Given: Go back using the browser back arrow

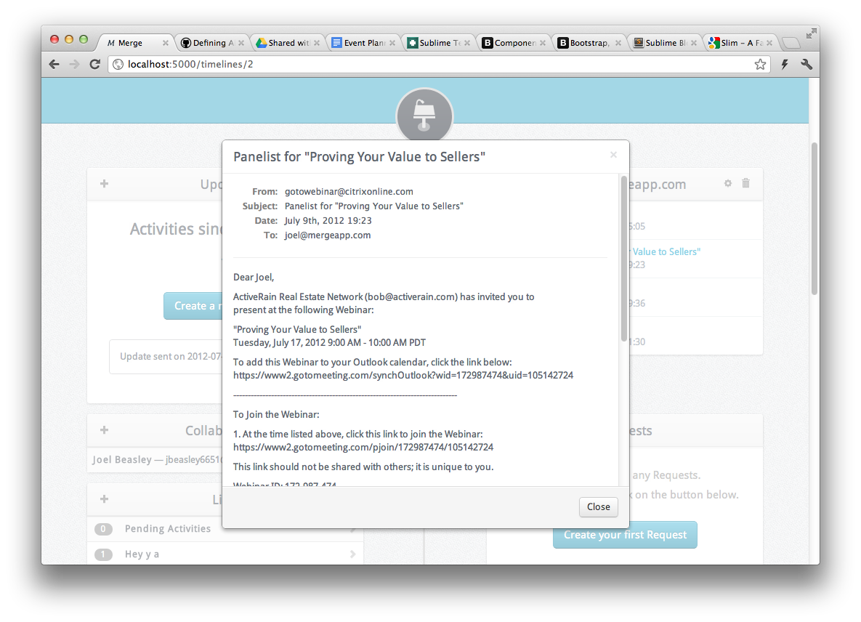Looking at the screenshot, I should 54,65.
